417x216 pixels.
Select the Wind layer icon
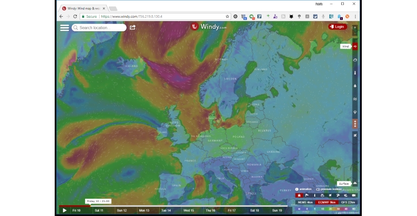pos(355,46)
